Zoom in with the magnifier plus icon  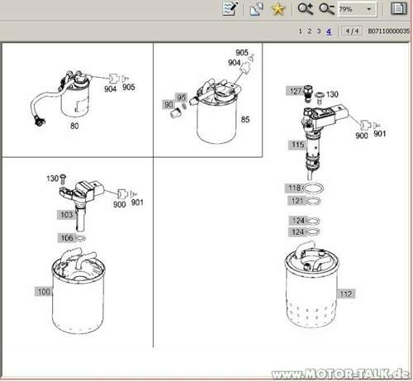(306, 9)
